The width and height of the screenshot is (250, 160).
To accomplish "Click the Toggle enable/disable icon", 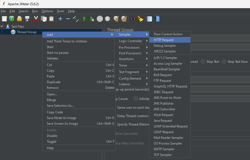I will (x=76, y=19).
